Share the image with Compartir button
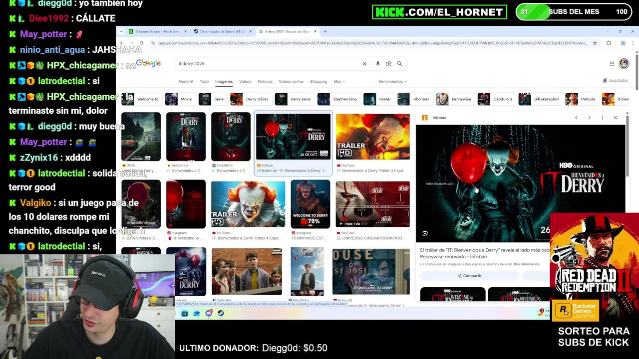This screenshot has width=639, height=359. 469,276
